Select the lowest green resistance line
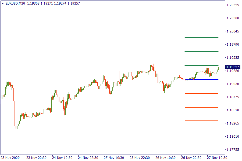242x161 pixels. (x=201, y=65)
